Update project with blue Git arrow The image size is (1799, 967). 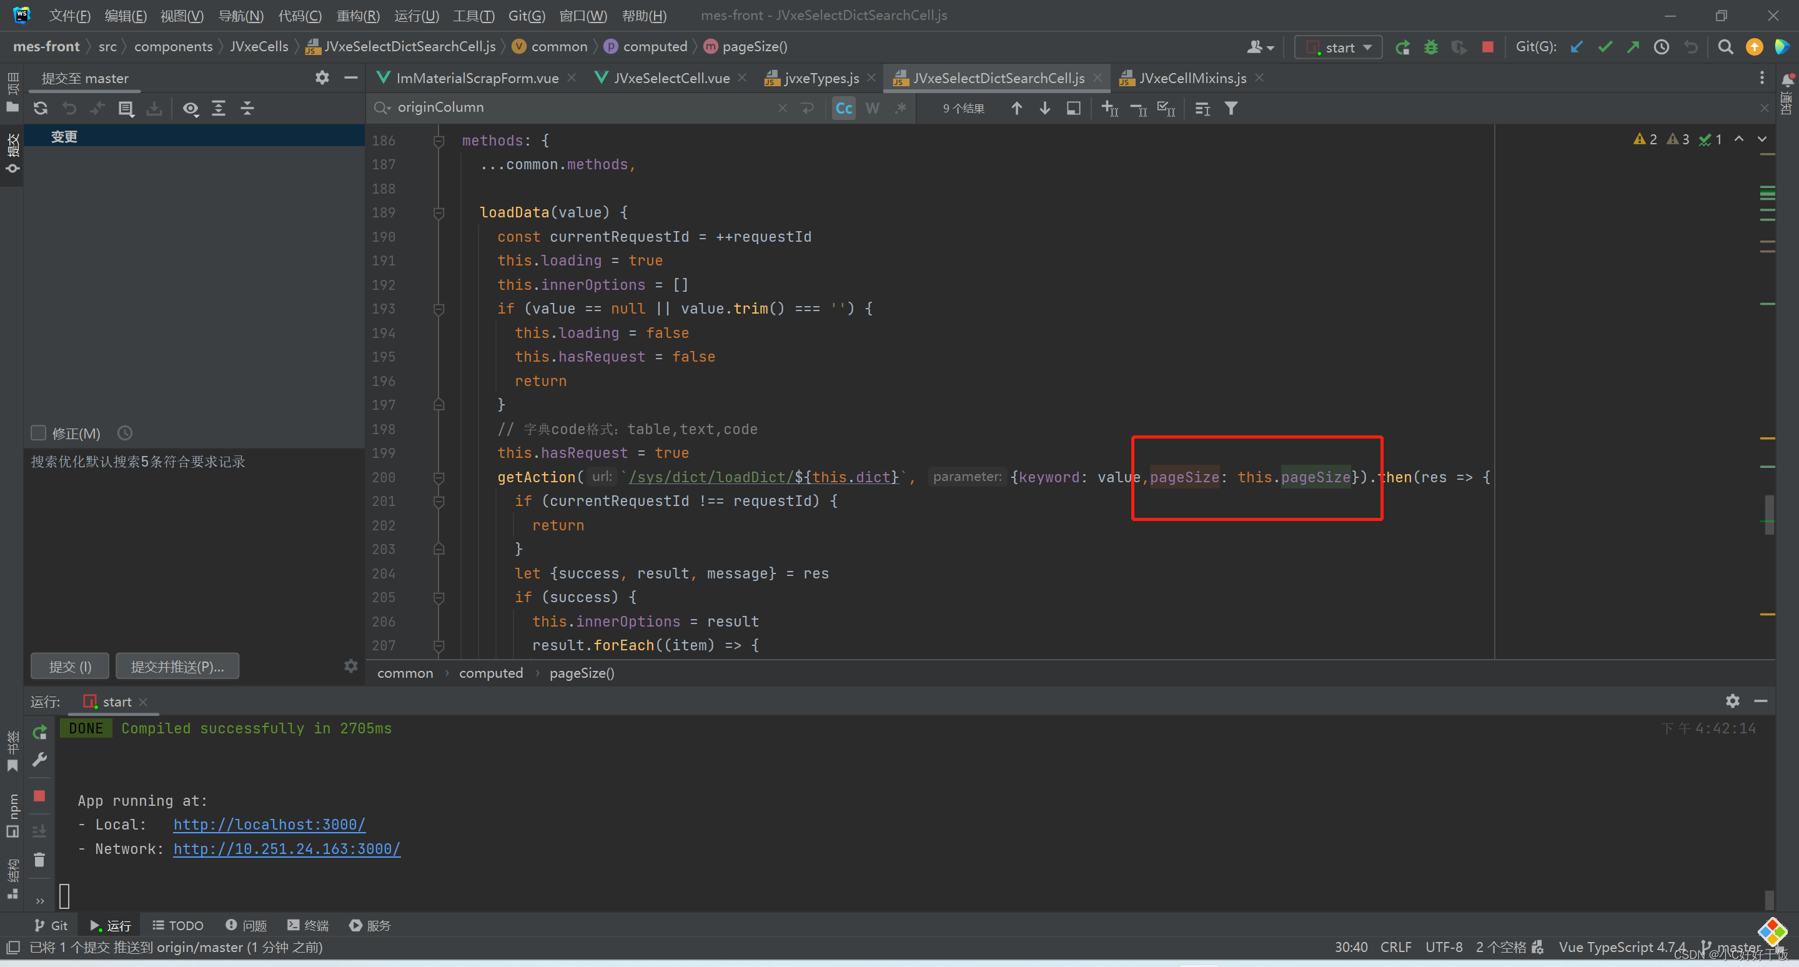1576,47
